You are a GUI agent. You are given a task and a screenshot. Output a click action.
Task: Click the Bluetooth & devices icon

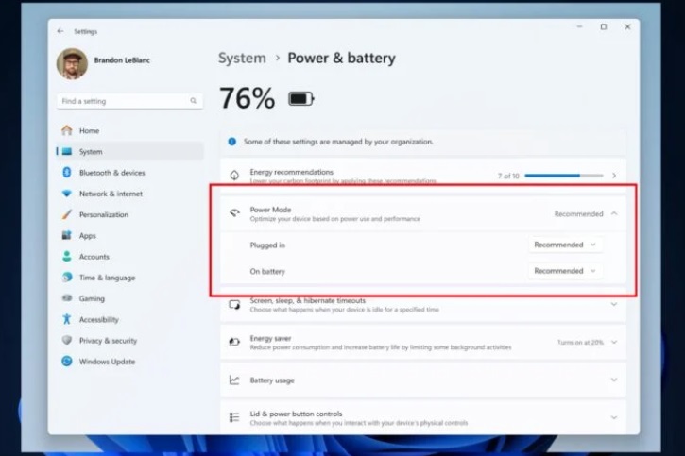[x=67, y=173]
